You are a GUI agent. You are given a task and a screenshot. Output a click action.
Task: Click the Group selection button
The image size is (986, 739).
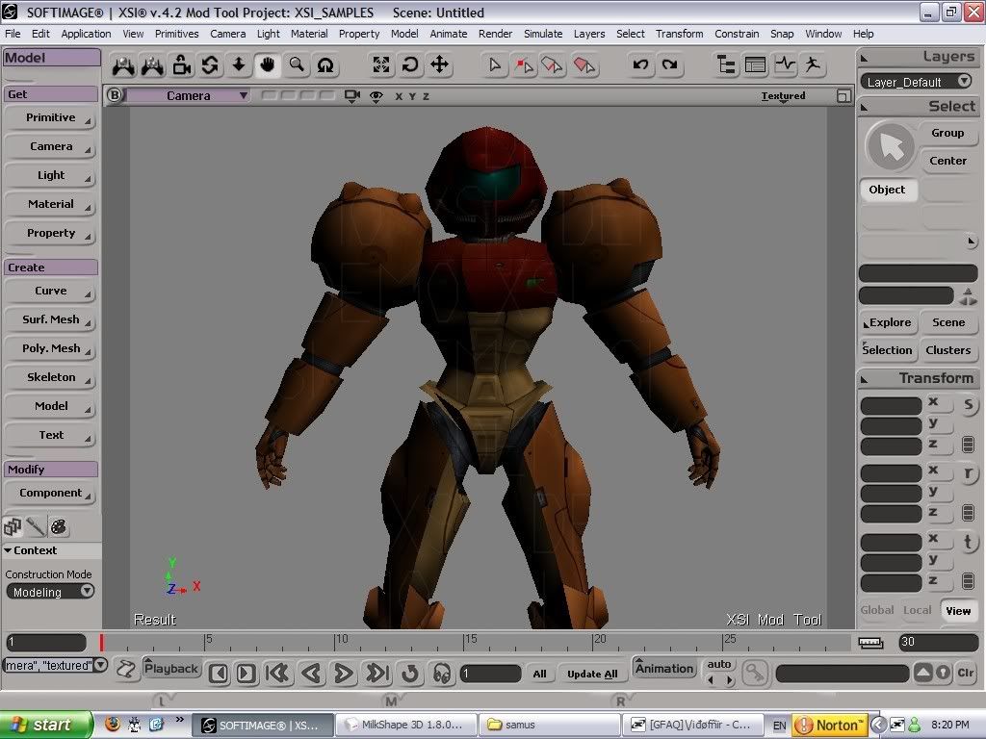(x=947, y=133)
